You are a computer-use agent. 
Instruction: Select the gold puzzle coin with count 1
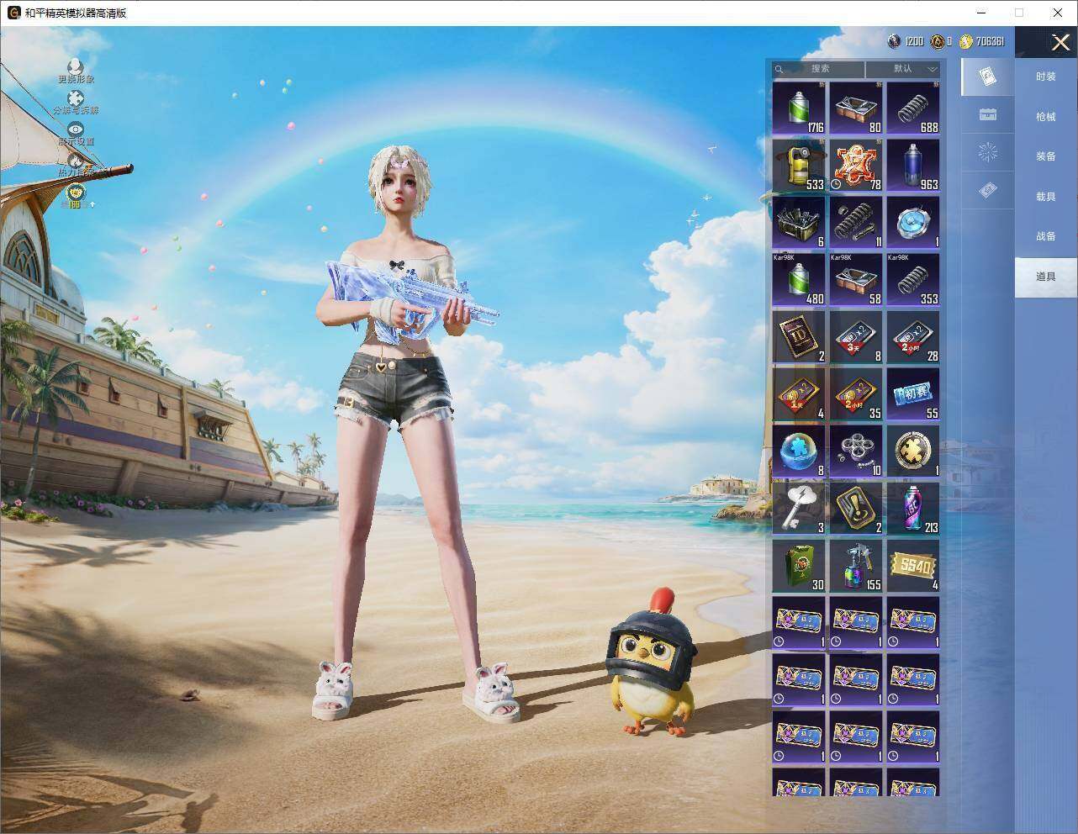coord(913,451)
